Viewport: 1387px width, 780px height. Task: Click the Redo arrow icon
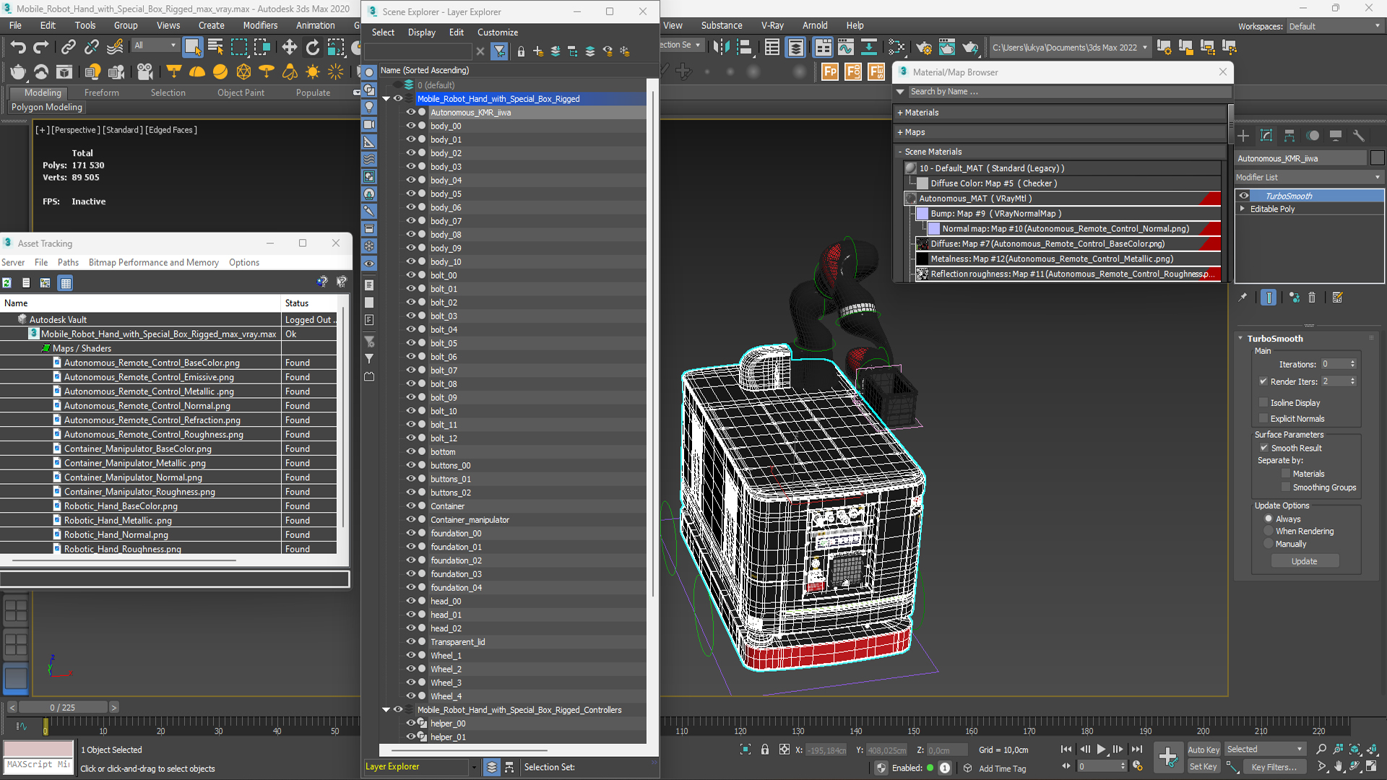click(41, 48)
